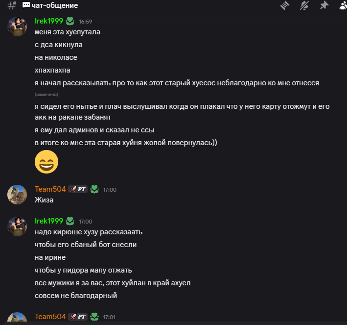Click the channel hash lock icon
Viewport: 347px width, 325px height.
tap(12, 6)
